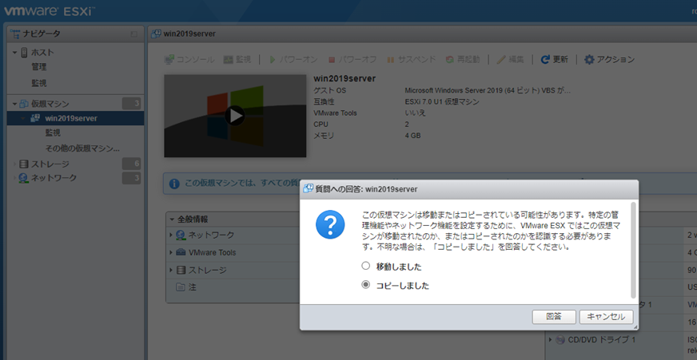This screenshot has width=697, height=360.
Task: Click the コンソール toolbar icon
Action: tap(169, 60)
